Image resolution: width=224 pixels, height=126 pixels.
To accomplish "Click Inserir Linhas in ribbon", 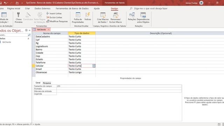I will tap(54, 13).
